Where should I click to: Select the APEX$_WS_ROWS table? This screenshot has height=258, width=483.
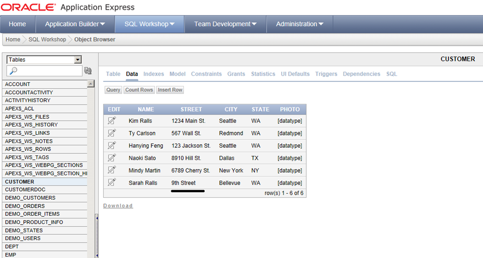(45, 149)
